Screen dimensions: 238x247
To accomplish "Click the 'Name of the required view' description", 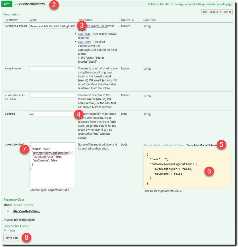I will (97, 146).
